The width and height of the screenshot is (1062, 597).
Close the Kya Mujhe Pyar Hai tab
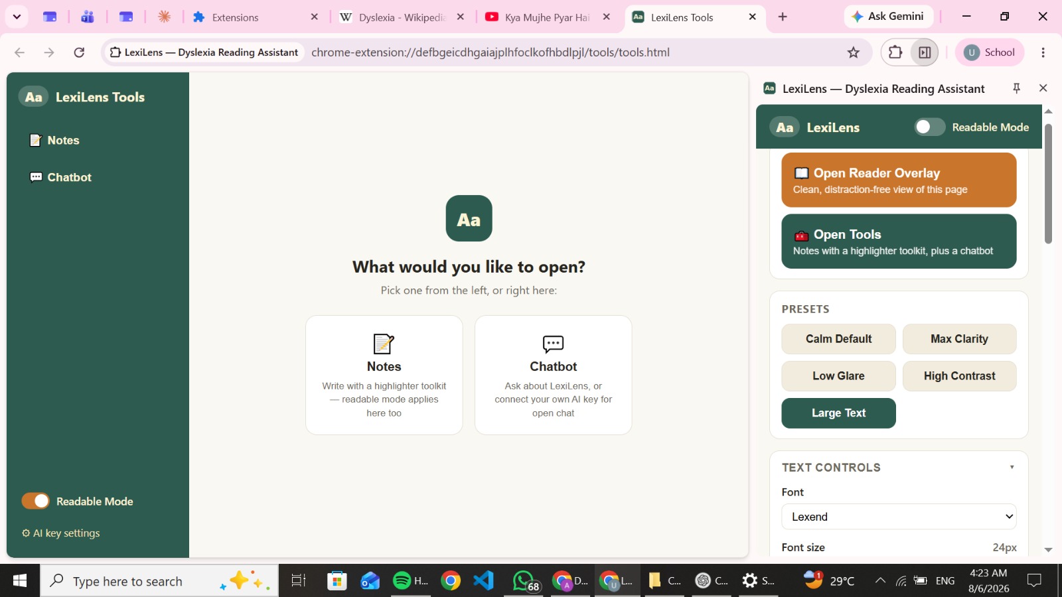607,17
